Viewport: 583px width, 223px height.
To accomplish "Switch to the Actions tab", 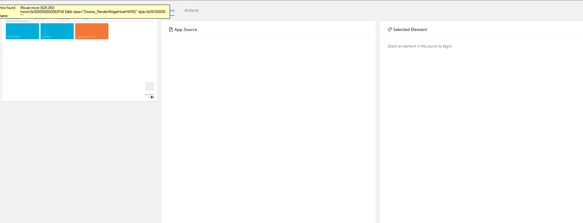I will tap(191, 10).
